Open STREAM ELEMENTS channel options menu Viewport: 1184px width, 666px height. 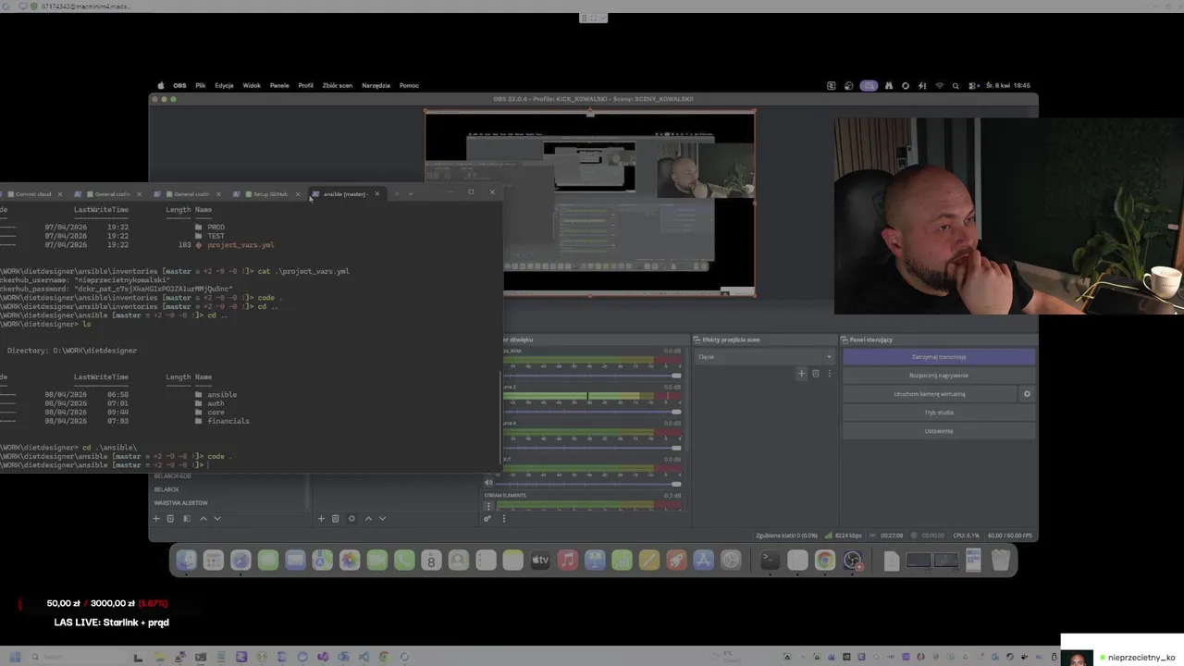pos(488,506)
